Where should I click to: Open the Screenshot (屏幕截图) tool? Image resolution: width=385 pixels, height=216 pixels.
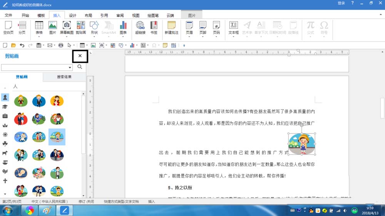[x=67, y=28]
